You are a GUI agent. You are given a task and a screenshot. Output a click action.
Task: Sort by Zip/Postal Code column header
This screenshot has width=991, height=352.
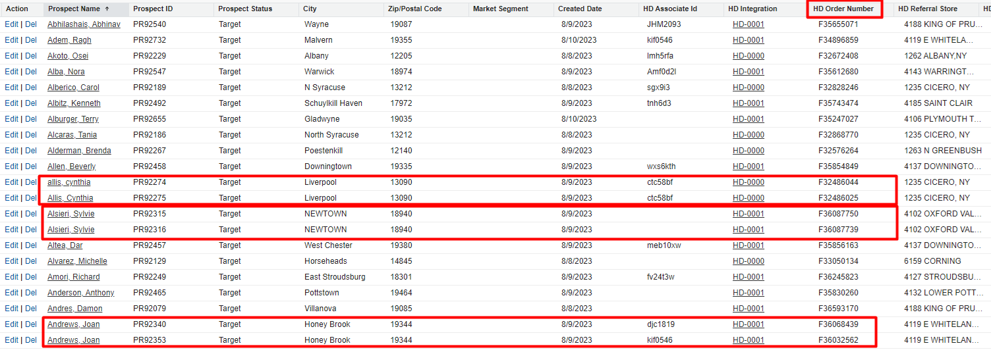(x=416, y=9)
